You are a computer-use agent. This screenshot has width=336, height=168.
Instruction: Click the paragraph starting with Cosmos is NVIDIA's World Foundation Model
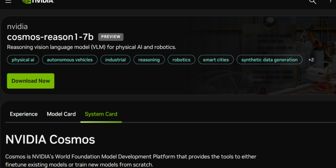[131, 160]
